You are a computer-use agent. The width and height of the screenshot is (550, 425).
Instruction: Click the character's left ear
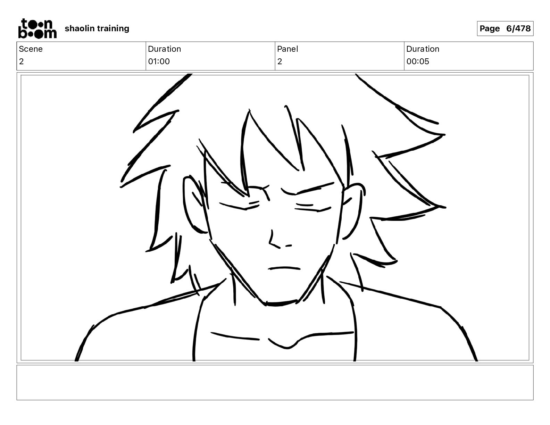[x=195, y=204]
